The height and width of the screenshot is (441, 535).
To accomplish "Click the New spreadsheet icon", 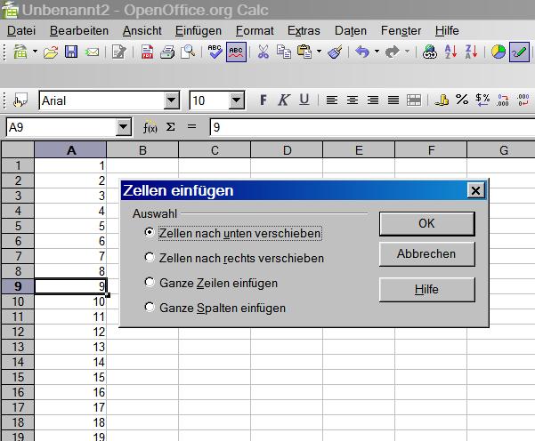I will [20, 52].
